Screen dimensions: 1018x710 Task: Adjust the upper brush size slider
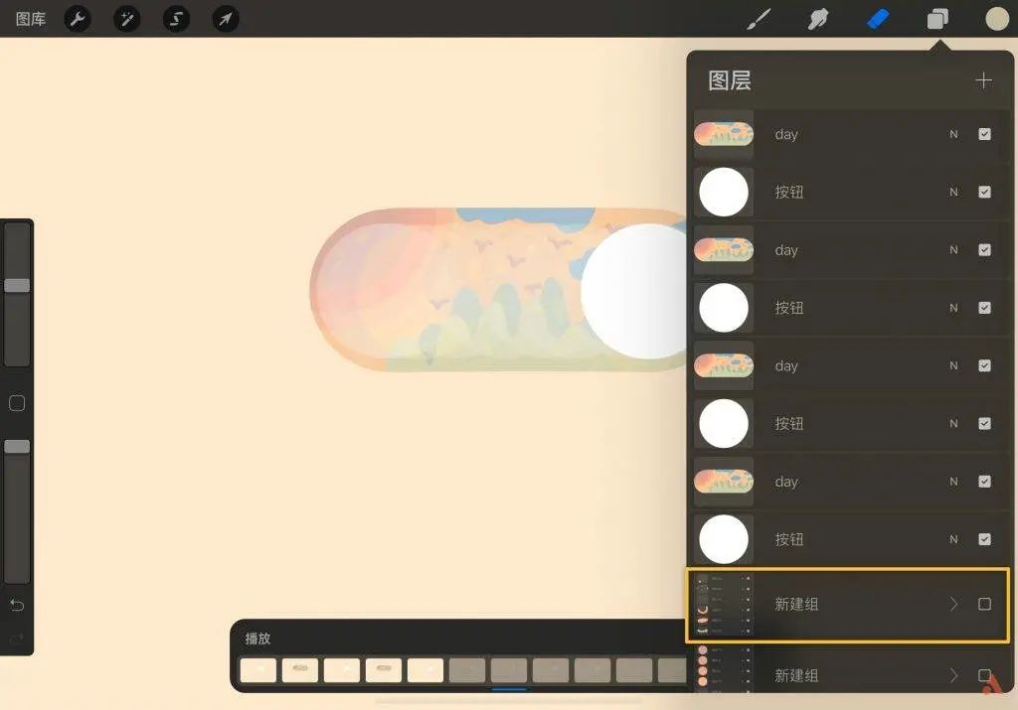coord(17,285)
